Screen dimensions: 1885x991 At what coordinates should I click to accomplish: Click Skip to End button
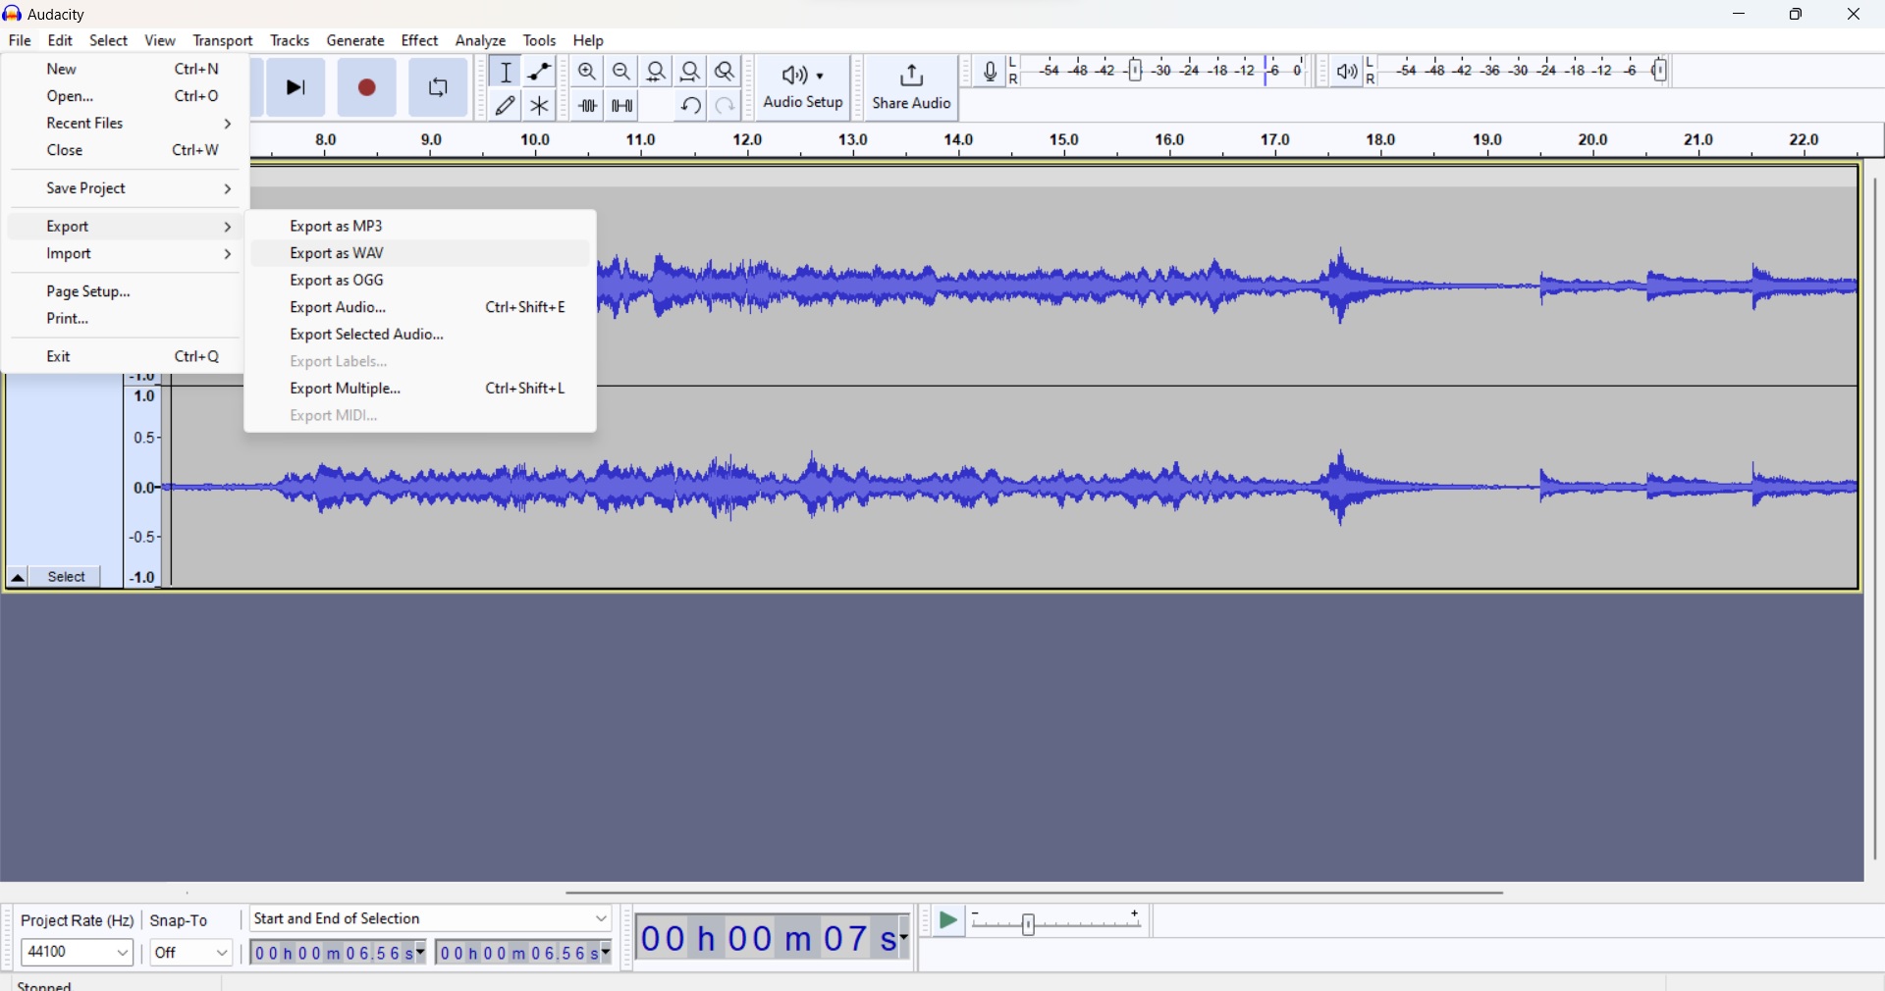296,88
